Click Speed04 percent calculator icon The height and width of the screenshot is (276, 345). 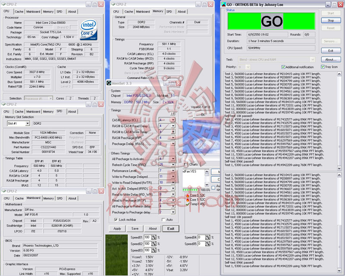click(208, 237)
